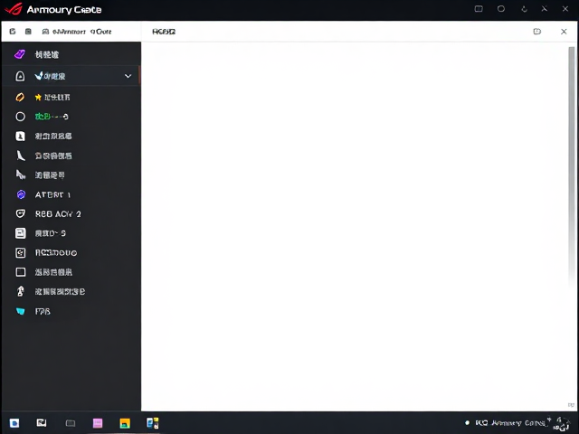Open the white square figure icon item
579x434 pixels.
tap(71, 137)
